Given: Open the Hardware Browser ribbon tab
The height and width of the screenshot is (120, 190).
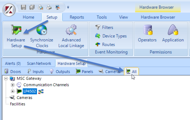Looking at the screenshot, I should click(x=158, y=17).
